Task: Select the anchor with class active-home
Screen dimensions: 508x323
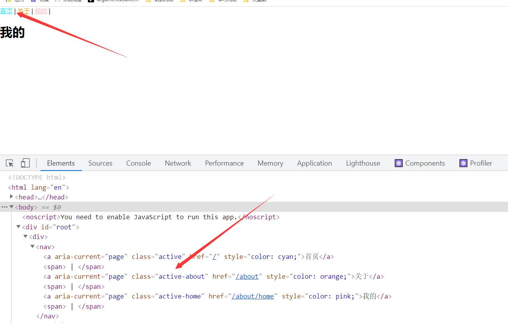Action: coord(217,296)
